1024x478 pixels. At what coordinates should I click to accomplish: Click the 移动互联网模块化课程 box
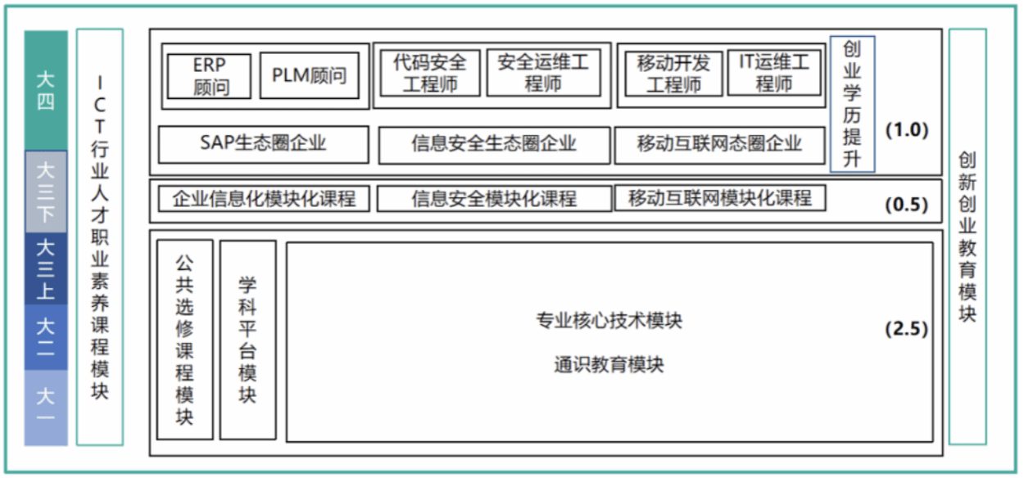pyautogui.click(x=719, y=197)
